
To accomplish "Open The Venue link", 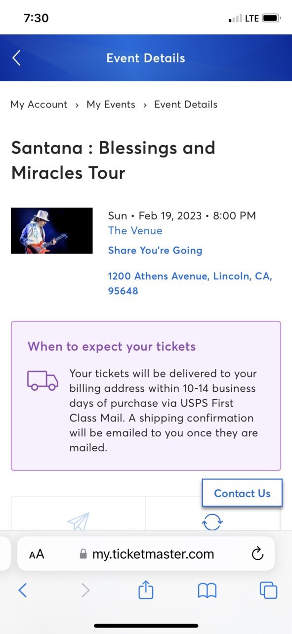I will [x=135, y=231].
